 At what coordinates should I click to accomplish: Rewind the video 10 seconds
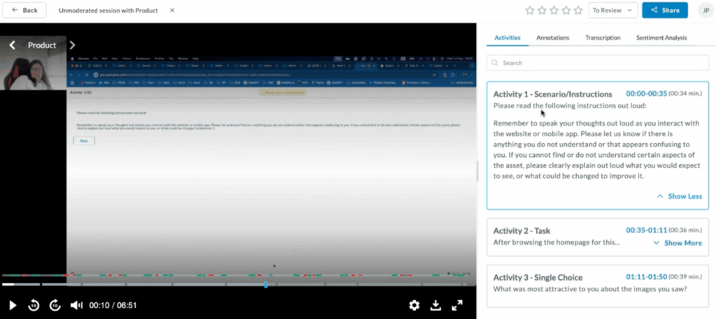point(34,305)
